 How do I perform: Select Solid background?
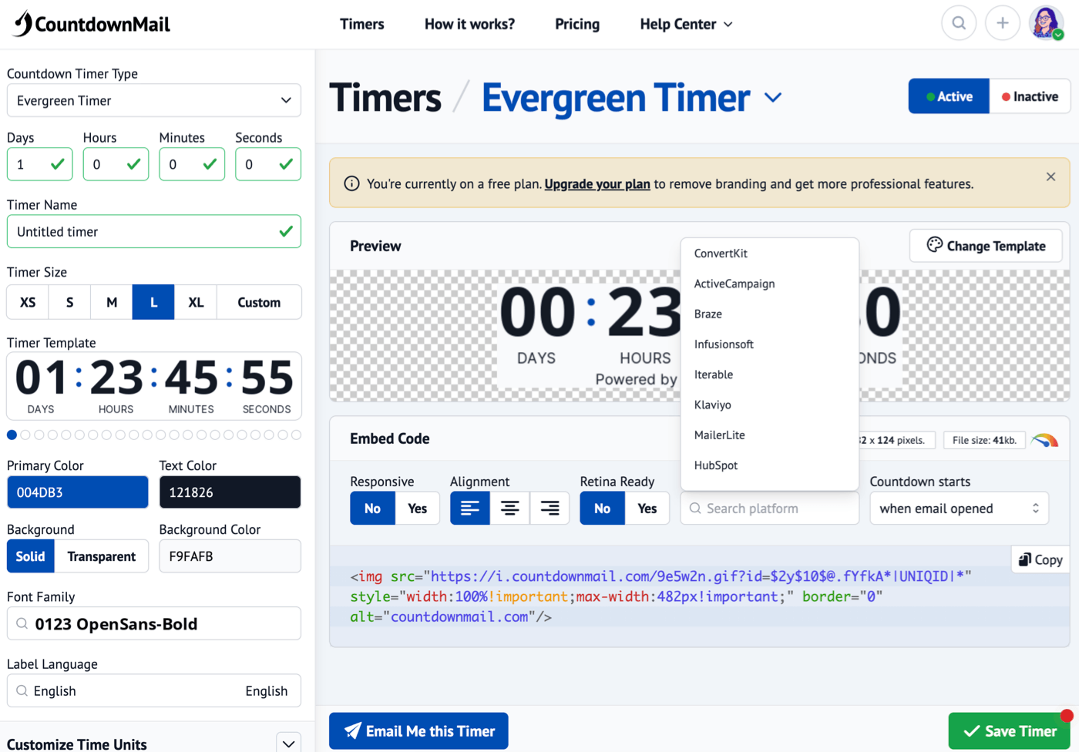(31, 556)
